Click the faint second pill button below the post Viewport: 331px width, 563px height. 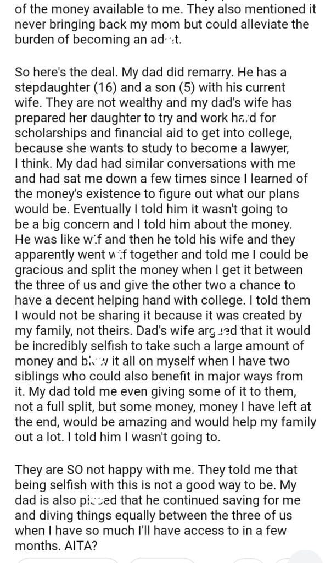(x=165, y=560)
